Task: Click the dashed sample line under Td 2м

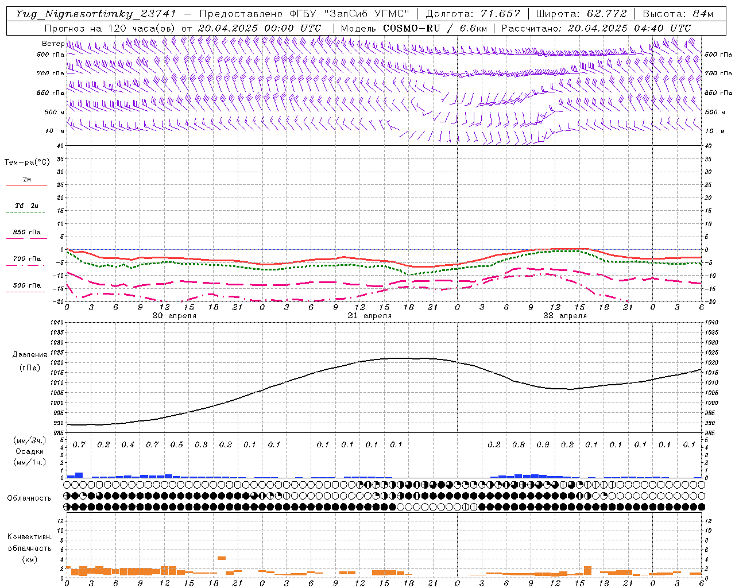Action: click(26, 212)
